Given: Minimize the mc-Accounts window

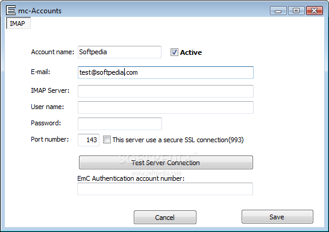Looking at the screenshot, I should point(278,10).
